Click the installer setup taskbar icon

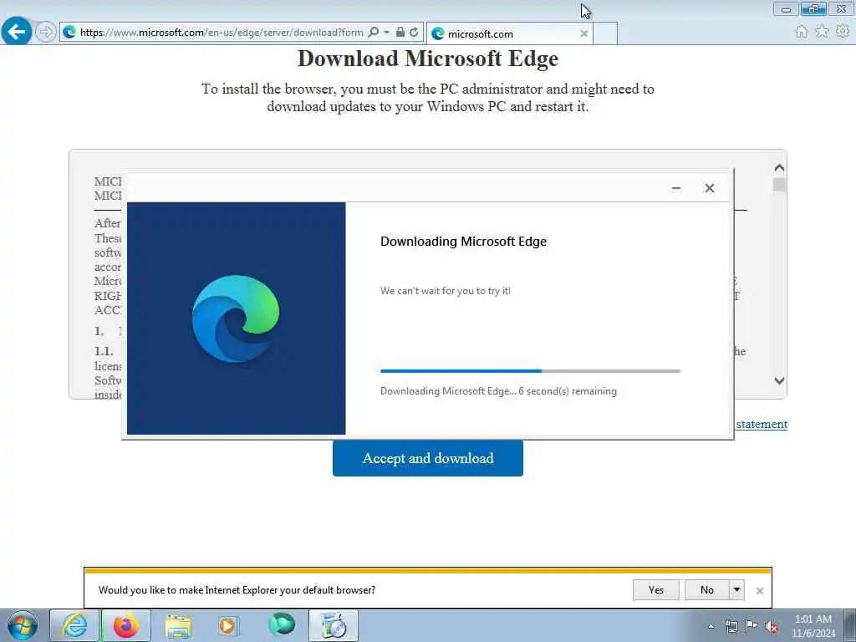click(x=334, y=625)
